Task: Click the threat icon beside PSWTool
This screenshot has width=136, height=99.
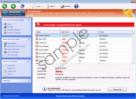Action: [x=37, y=57]
